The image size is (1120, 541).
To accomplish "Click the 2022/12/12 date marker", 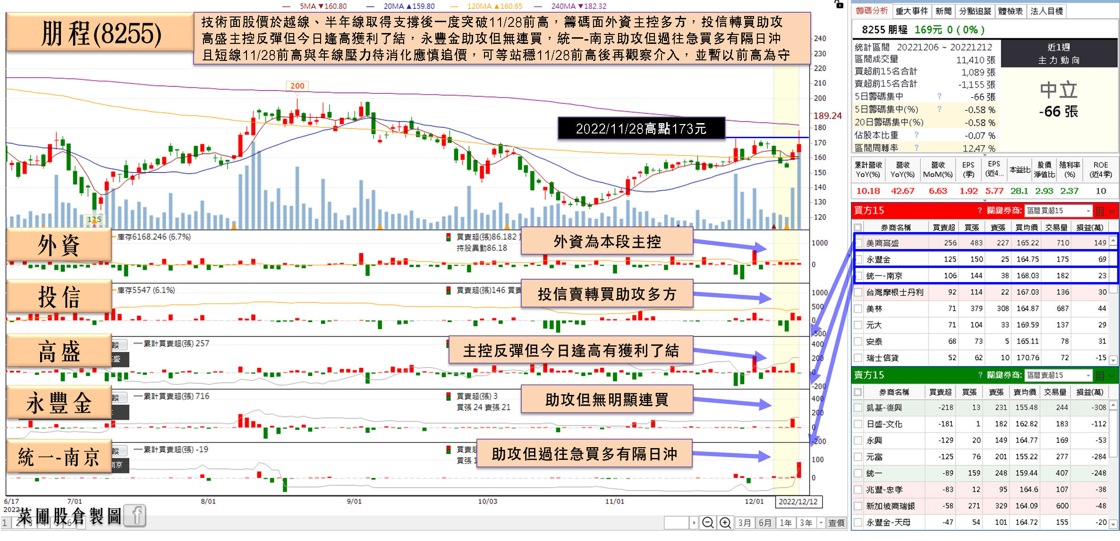I will (x=798, y=501).
